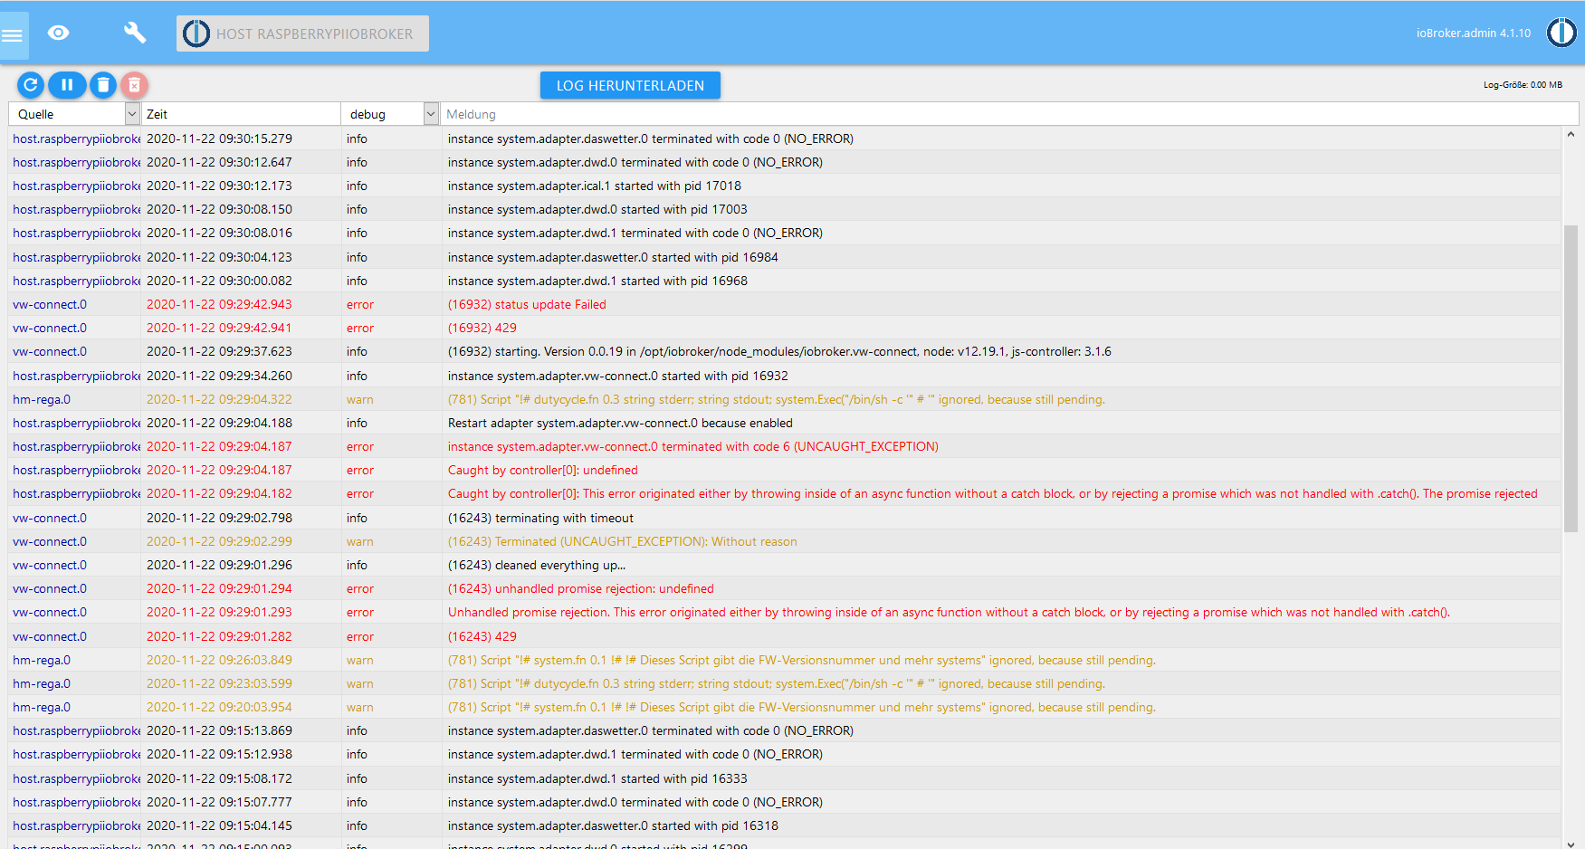Viewport: 1585px width, 849px height.
Task: Select 'terminated with code 6 (UNCAUGHT_EXCEPTION)' message
Action: [x=692, y=446]
